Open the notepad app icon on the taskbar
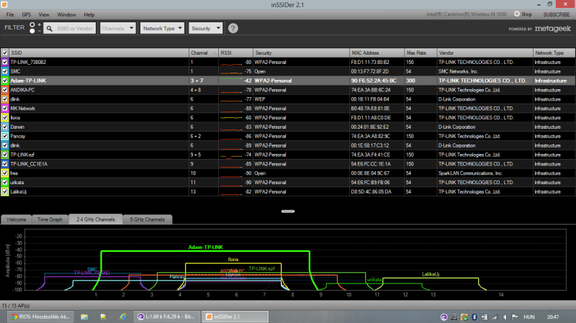The image size is (576, 323). coord(104,317)
